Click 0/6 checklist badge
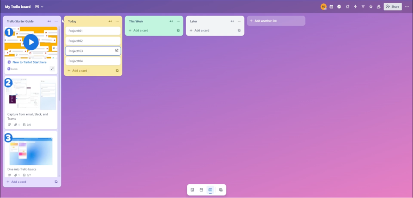 27,125
